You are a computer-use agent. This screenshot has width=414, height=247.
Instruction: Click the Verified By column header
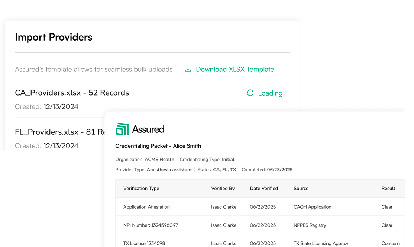[x=223, y=188]
